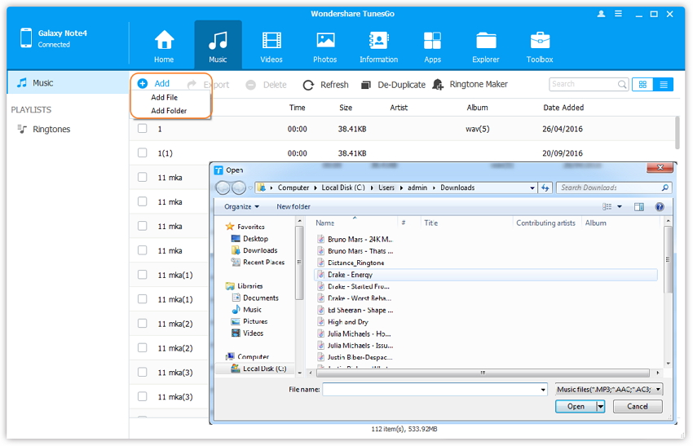Choose Add File from the Add menu
The width and height of the screenshot is (693, 446).
click(164, 97)
